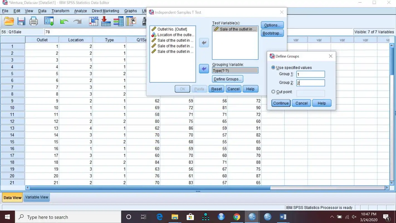
Task: Click the Cortana circle icon on taskbar
Action: (x=128, y=217)
